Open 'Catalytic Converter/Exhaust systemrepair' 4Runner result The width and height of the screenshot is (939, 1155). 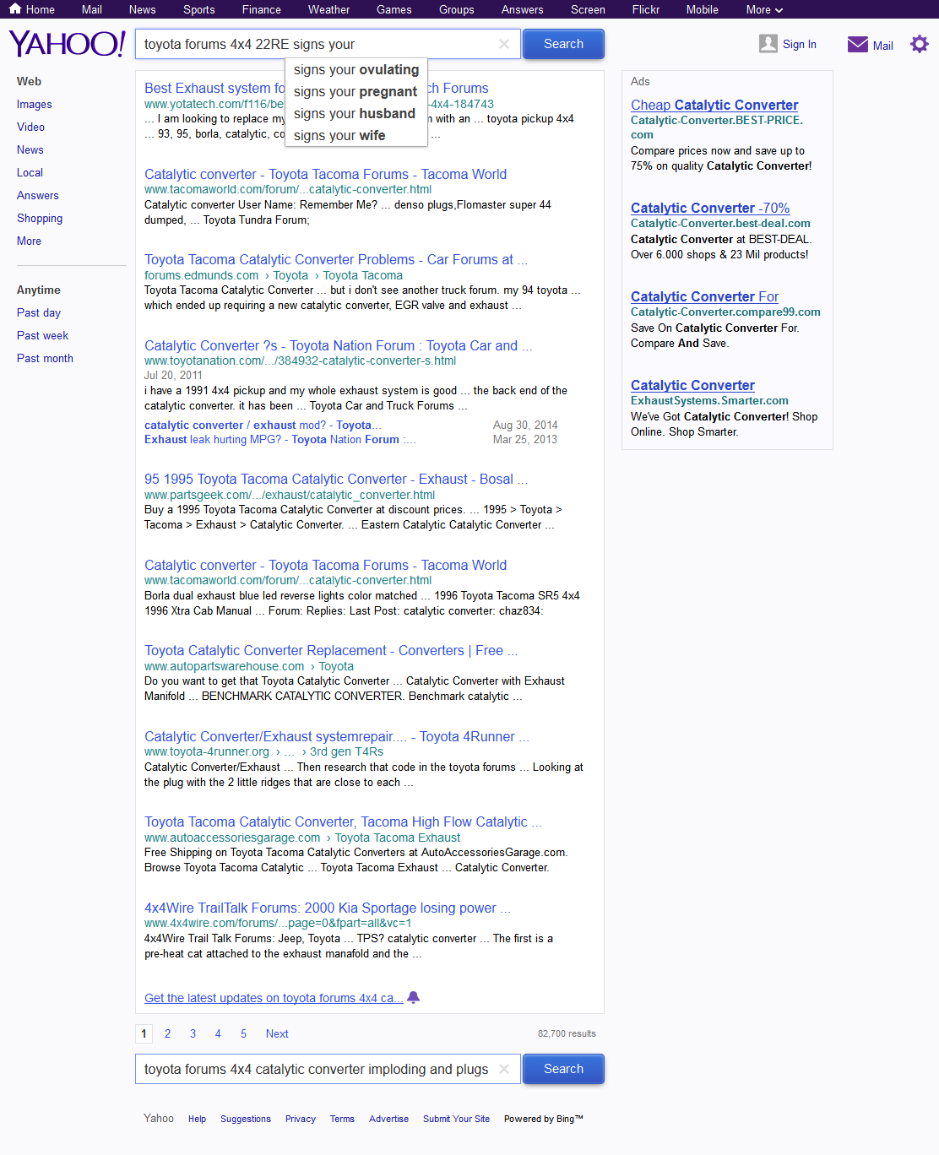337,736
